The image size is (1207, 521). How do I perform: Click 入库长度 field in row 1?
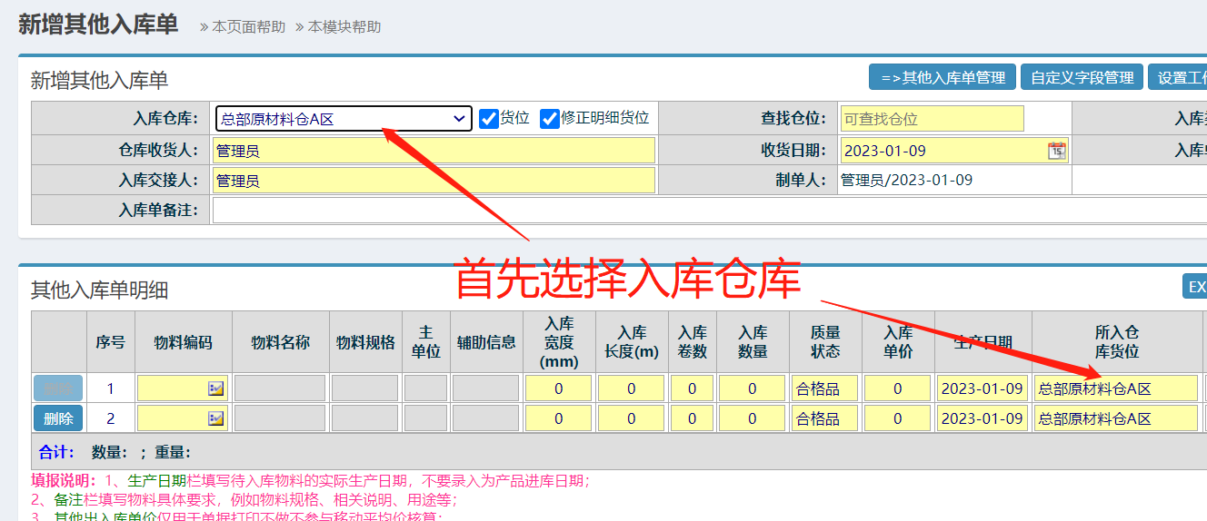[632, 388]
